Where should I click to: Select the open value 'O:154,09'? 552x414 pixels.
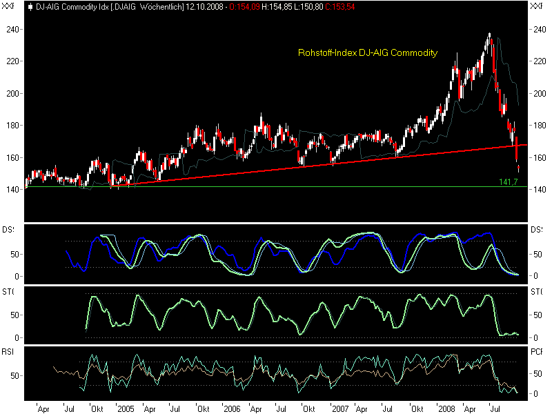point(244,7)
